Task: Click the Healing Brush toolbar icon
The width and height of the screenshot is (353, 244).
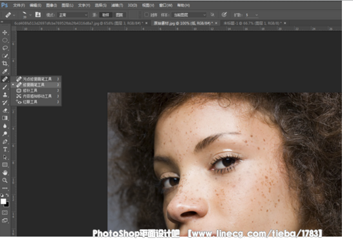Action: click(x=5, y=79)
